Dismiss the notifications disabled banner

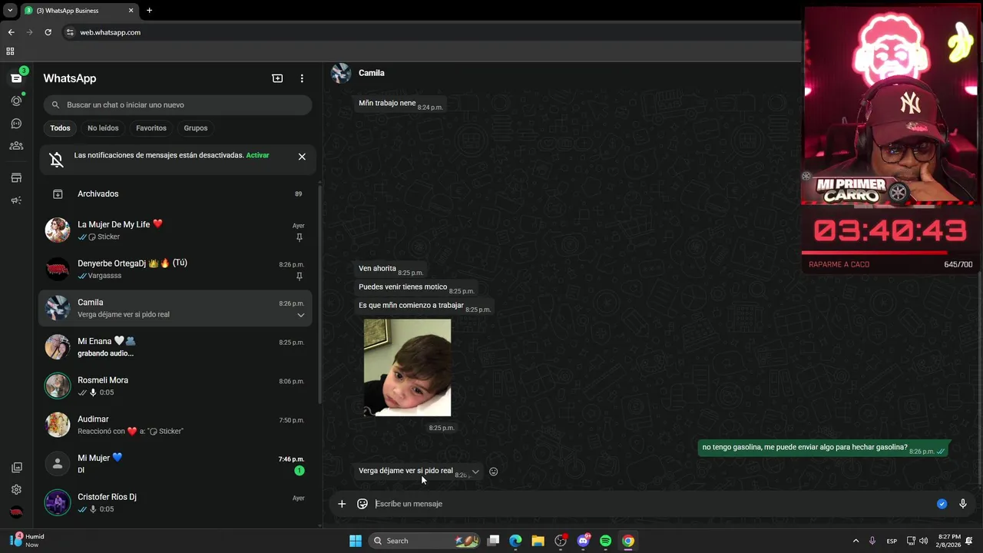click(x=302, y=157)
